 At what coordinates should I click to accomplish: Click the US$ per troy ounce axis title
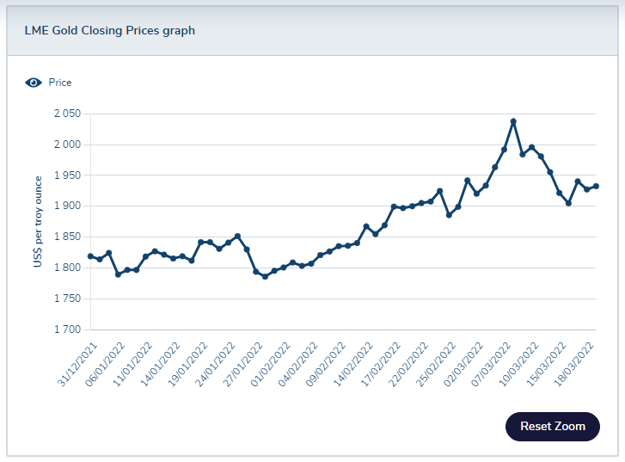[x=38, y=222]
